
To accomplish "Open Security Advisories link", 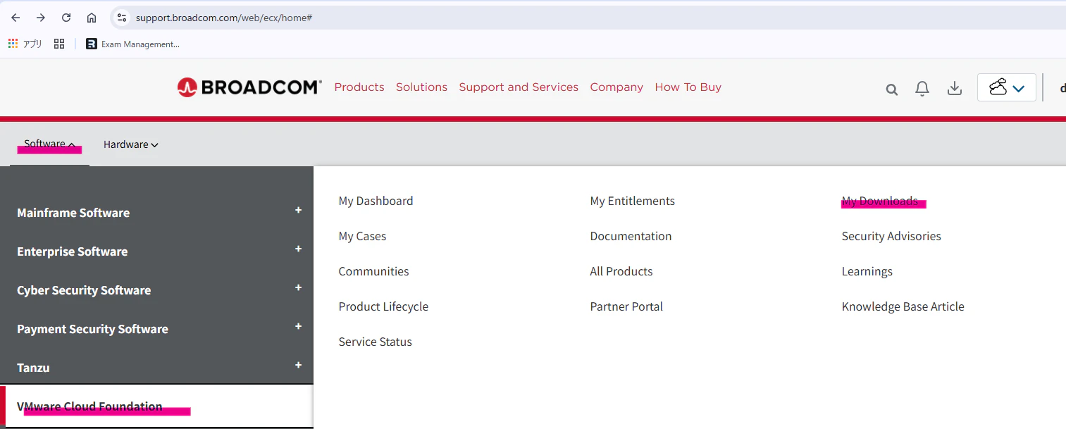I will [891, 236].
